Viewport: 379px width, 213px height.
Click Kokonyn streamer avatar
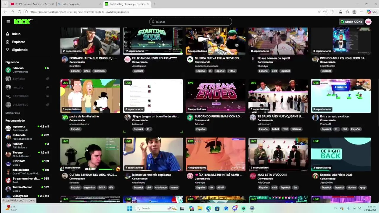coord(190,176)
